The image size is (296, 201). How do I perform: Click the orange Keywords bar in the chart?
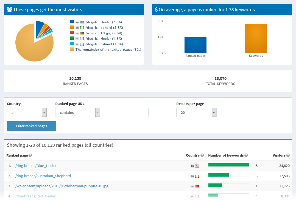(256, 38)
